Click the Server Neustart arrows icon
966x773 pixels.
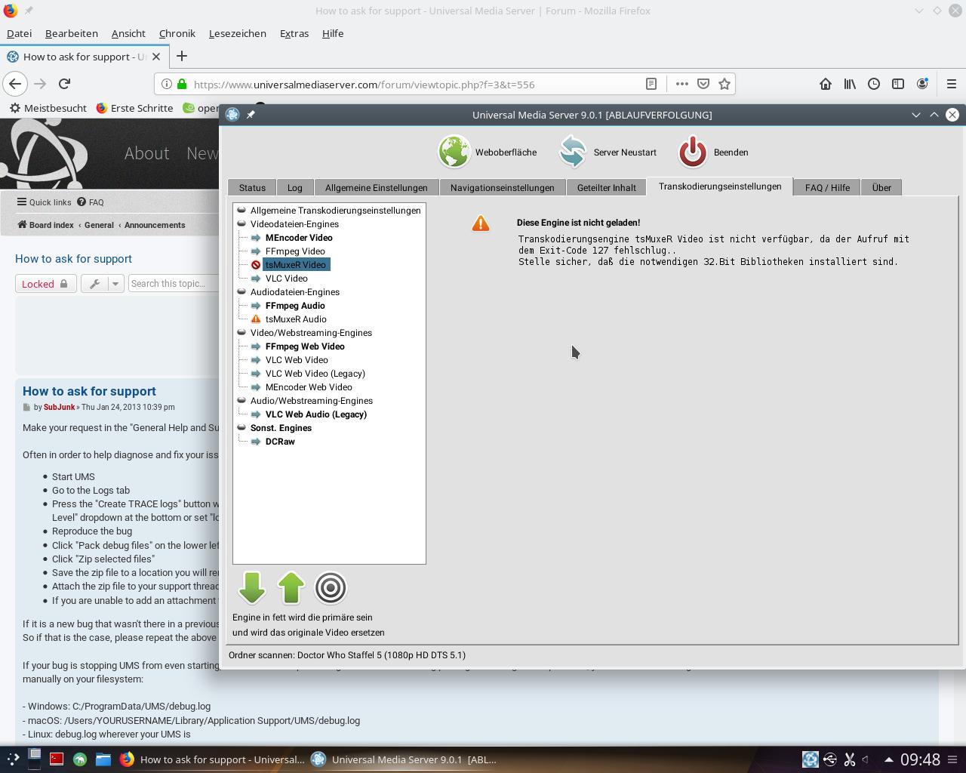[x=573, y=152]
